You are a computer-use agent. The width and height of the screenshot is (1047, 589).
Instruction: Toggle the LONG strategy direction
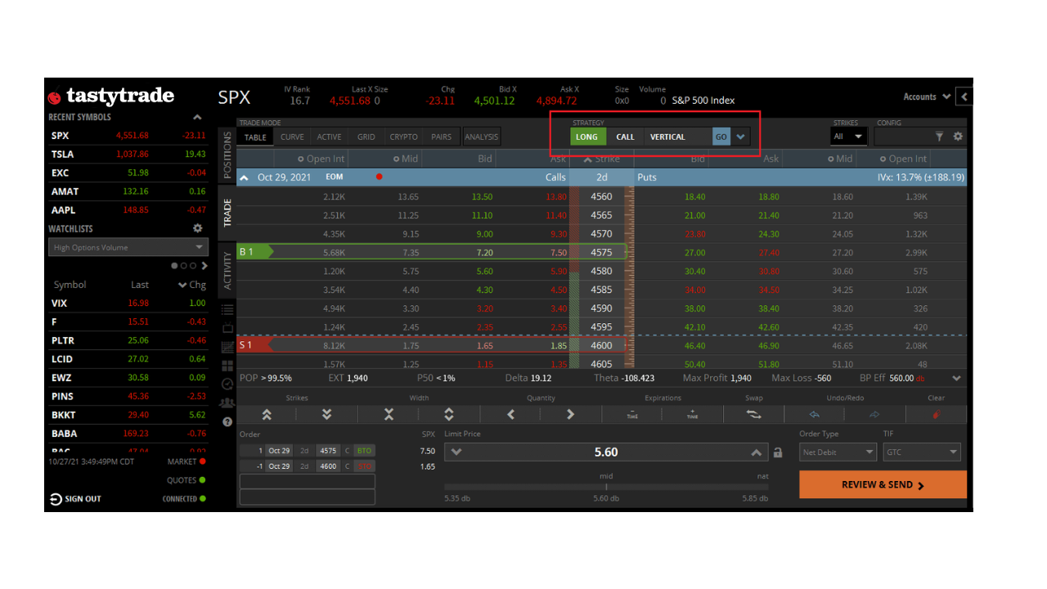click(586, 137)
